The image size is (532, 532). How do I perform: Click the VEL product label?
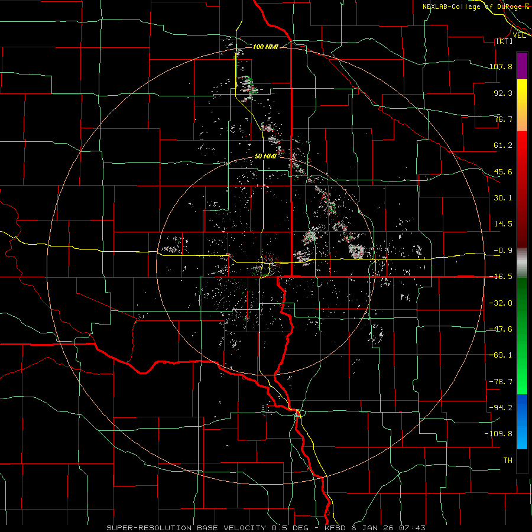pos(519,35)
